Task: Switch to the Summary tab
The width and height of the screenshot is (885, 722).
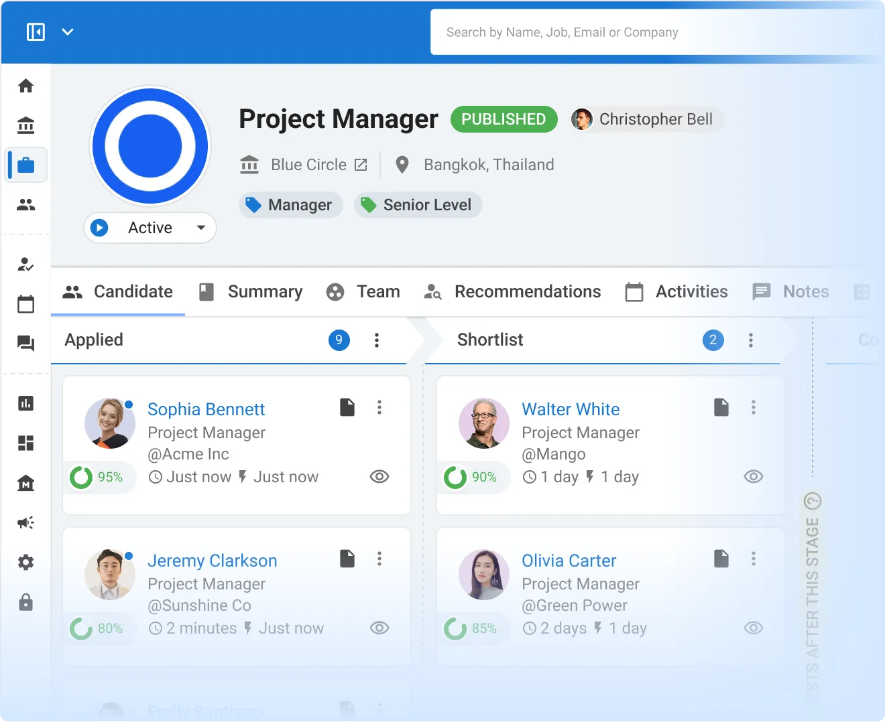Action: 251,291
